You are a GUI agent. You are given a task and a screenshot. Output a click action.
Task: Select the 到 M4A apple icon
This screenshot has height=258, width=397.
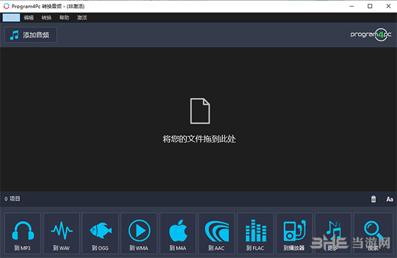point(178,234)
